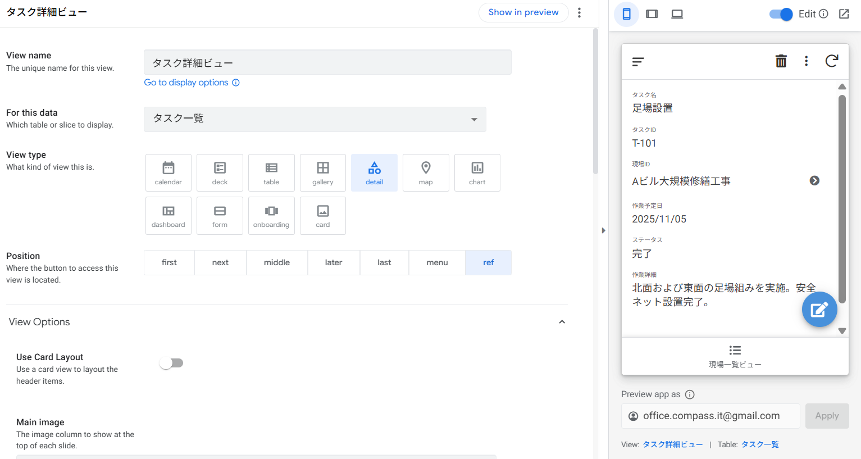
Task: Collapse the View Options section
Action: pos(562,322)
